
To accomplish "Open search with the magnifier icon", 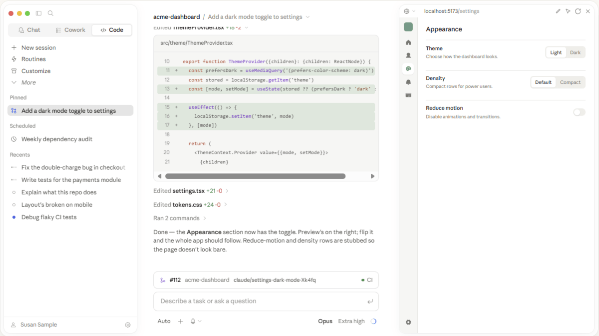I will 50,13.
